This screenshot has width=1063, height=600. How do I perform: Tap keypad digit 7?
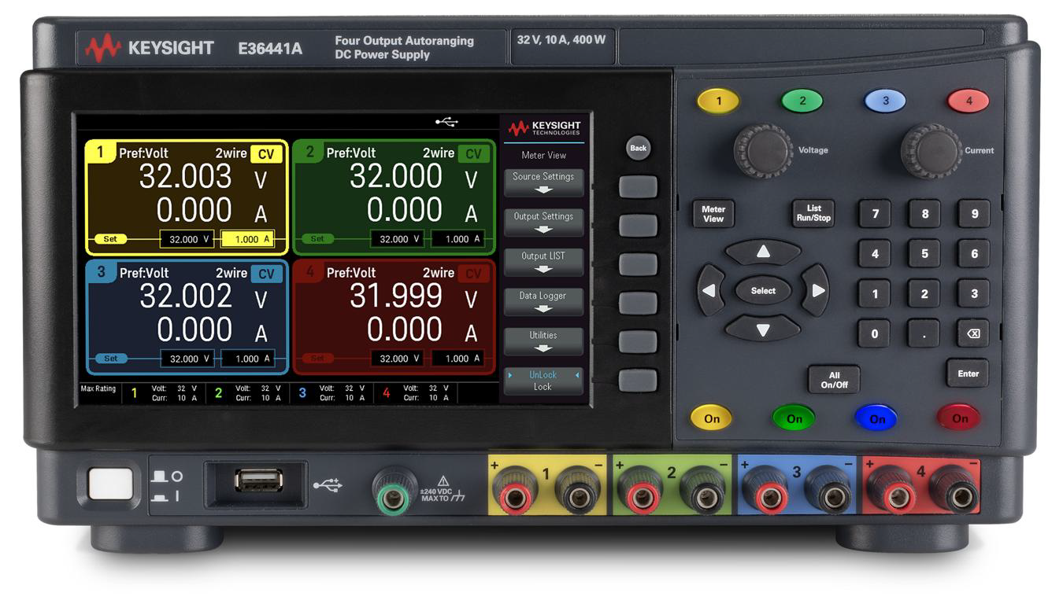[875, 214]
